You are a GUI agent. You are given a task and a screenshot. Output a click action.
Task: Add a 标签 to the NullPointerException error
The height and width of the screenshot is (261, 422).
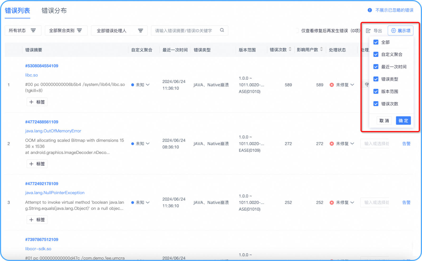(x=37, y=220)
